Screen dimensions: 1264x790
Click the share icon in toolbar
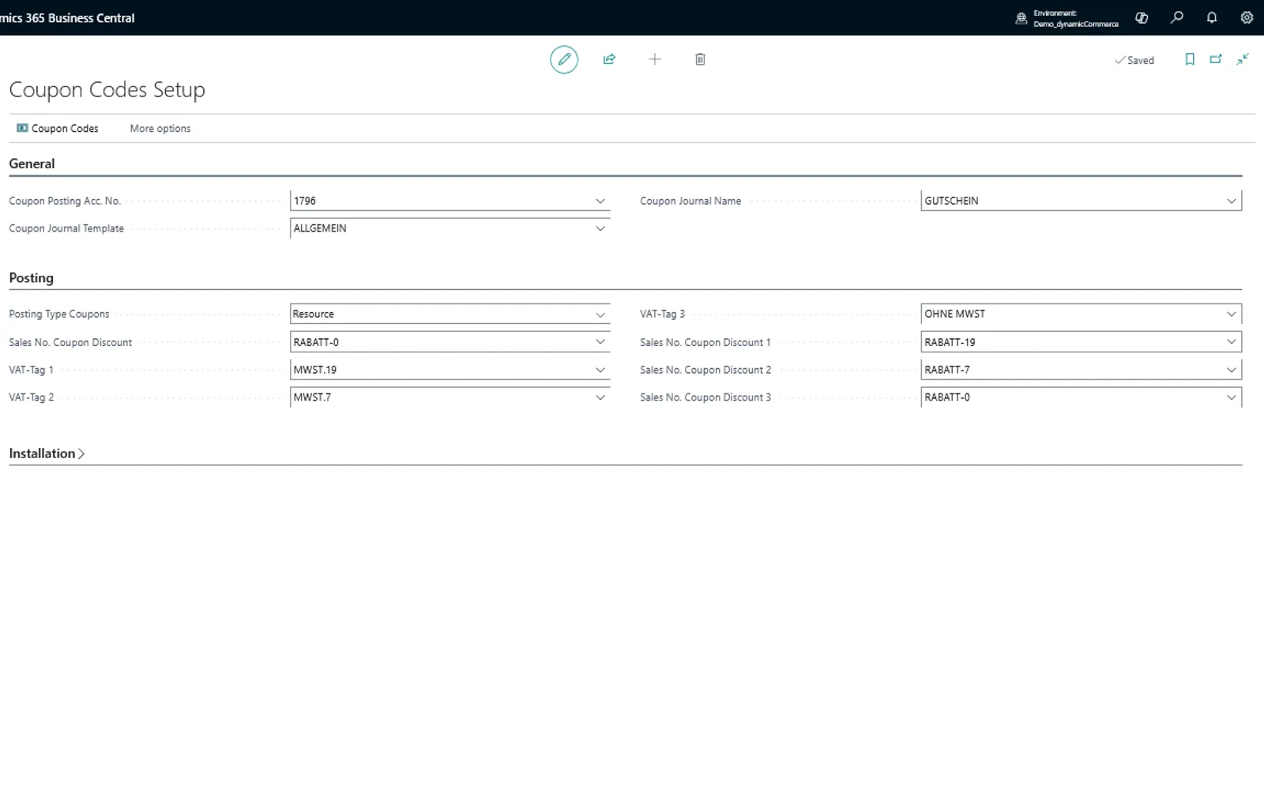tap(609, 59)
